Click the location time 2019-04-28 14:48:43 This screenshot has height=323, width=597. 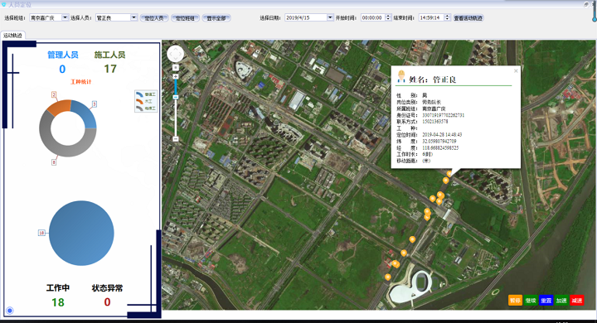442,135
